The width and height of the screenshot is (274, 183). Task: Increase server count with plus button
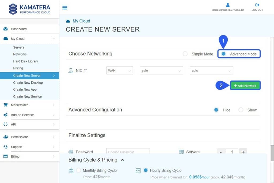click(x=243, y=152)
